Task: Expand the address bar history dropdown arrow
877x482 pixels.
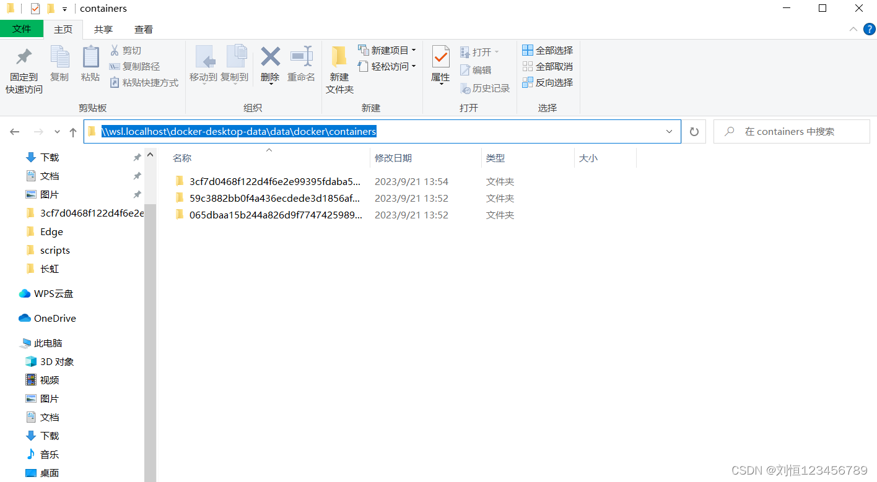Action: (668, 131)
